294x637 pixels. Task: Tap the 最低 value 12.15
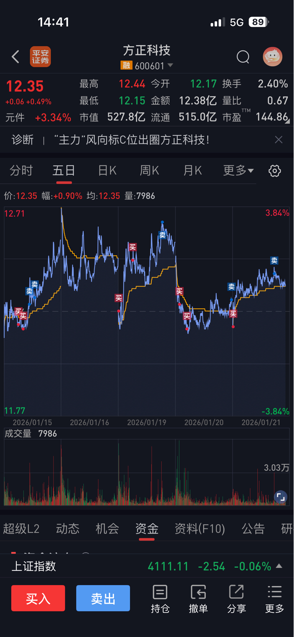tap(132, 101)
